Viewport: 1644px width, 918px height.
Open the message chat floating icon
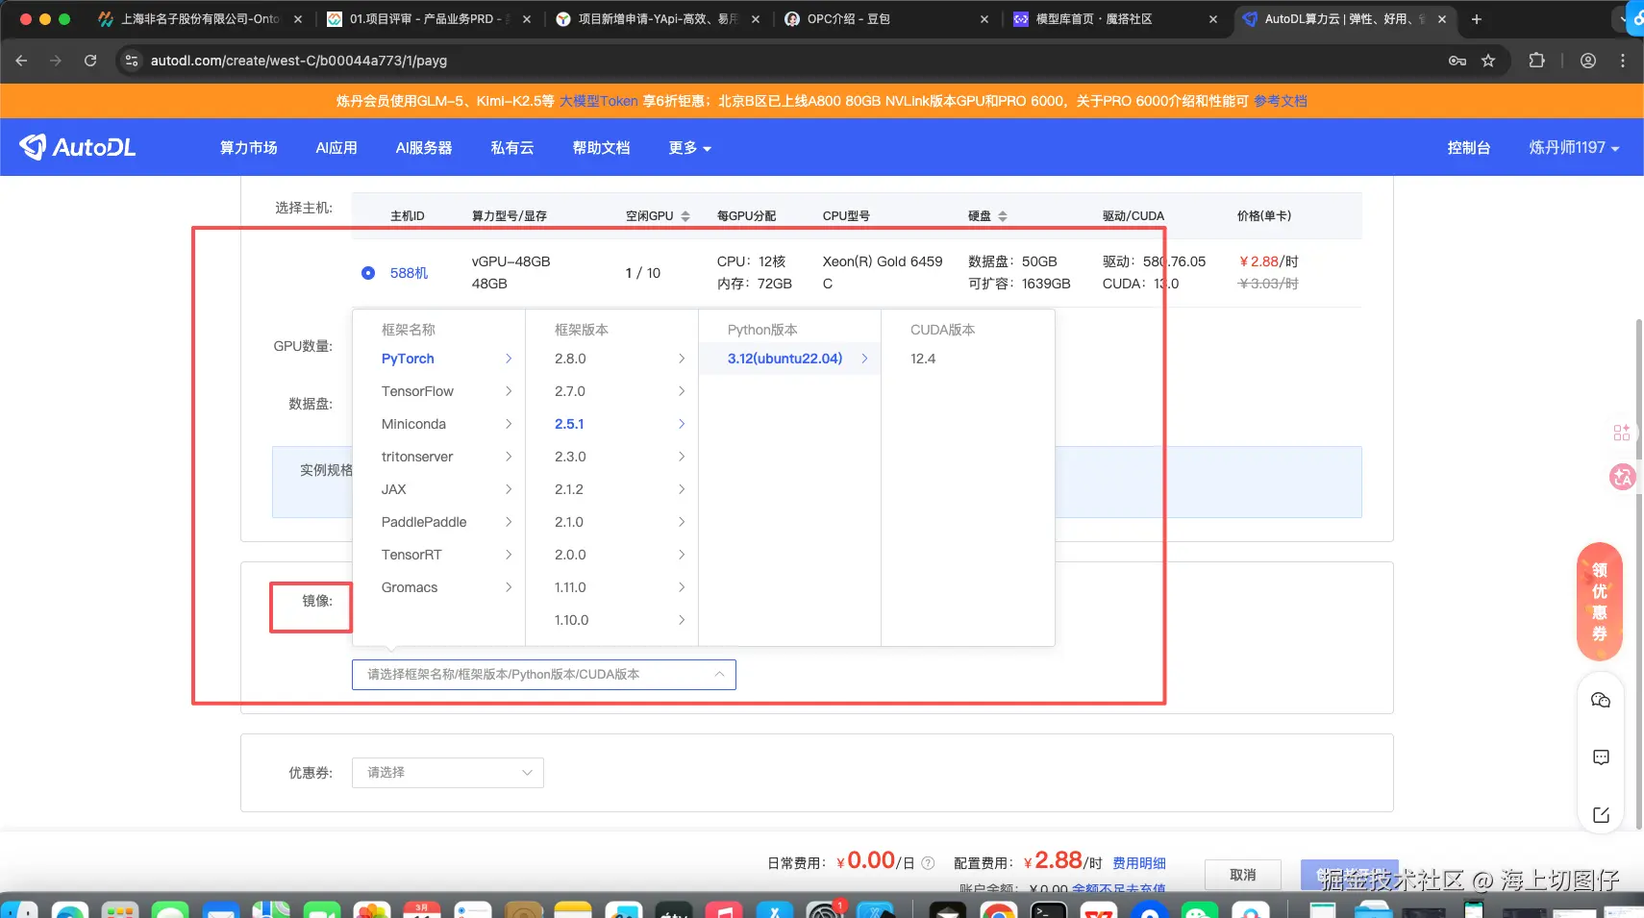[x=1601, y=757]
